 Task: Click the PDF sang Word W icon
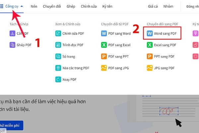tap(104, 34)
